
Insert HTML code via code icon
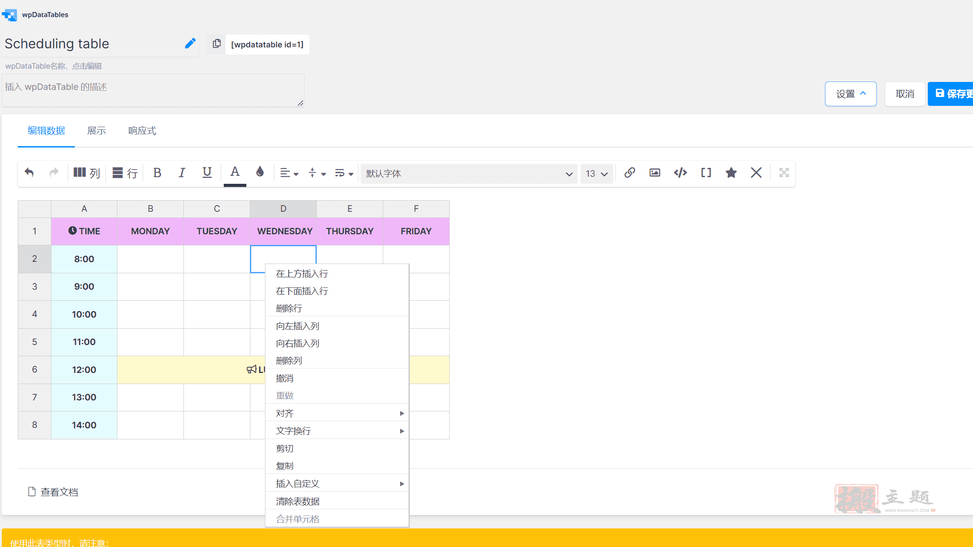pyautogui.click(x=680, y=173)
